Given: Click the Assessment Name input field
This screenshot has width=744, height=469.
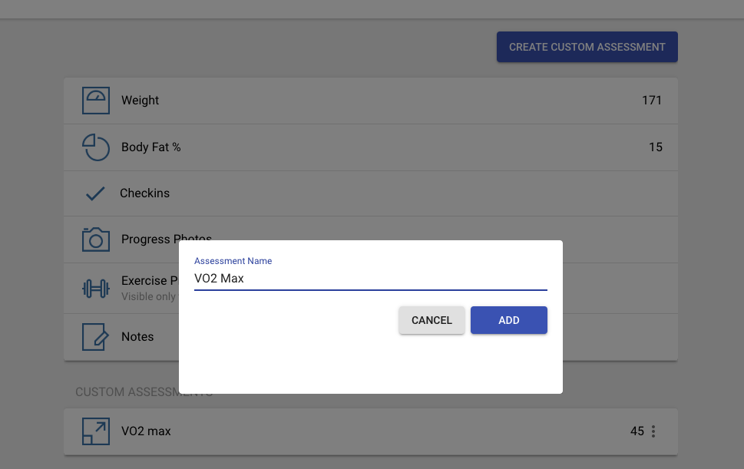Looking at the screenshot, I should tap(370, 278).
